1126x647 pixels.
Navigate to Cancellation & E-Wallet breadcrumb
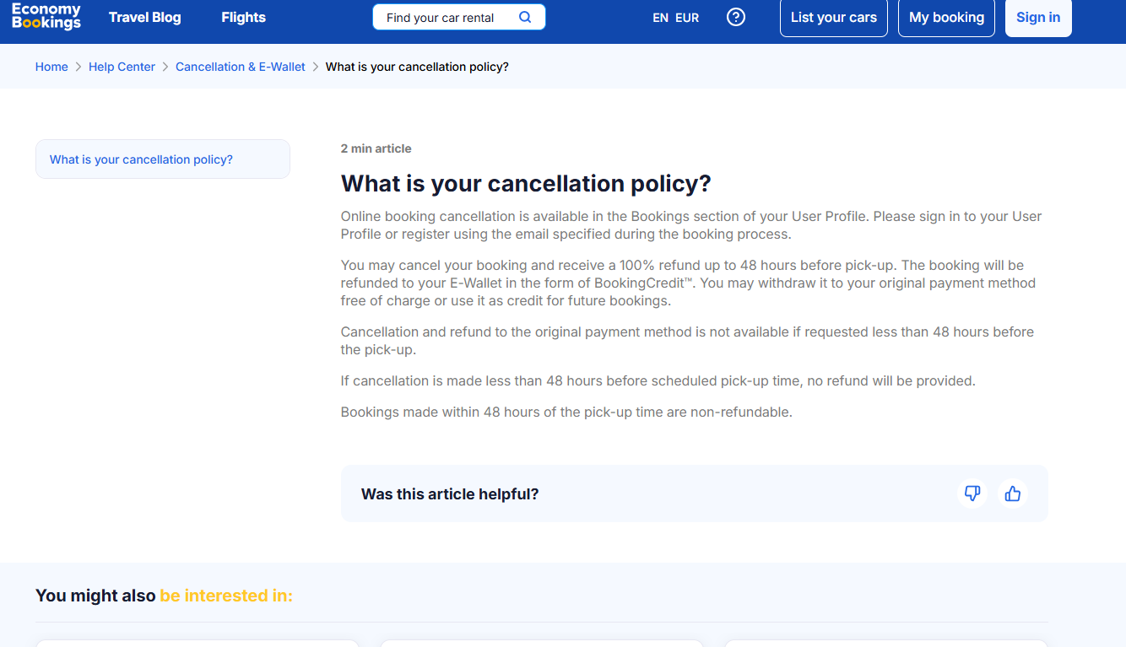(x=241, y=67)
